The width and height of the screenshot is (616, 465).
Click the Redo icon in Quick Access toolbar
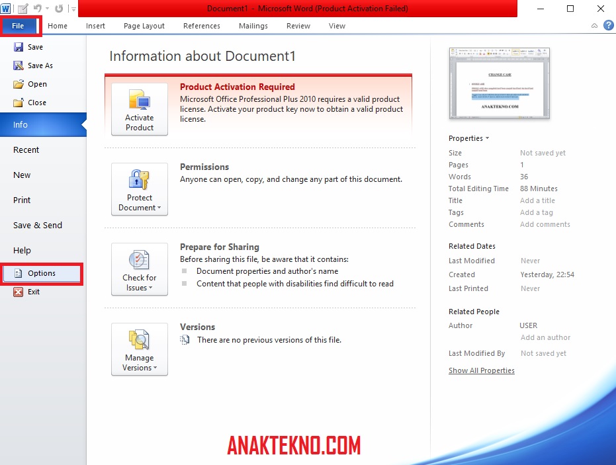click(x=59, y=8)
